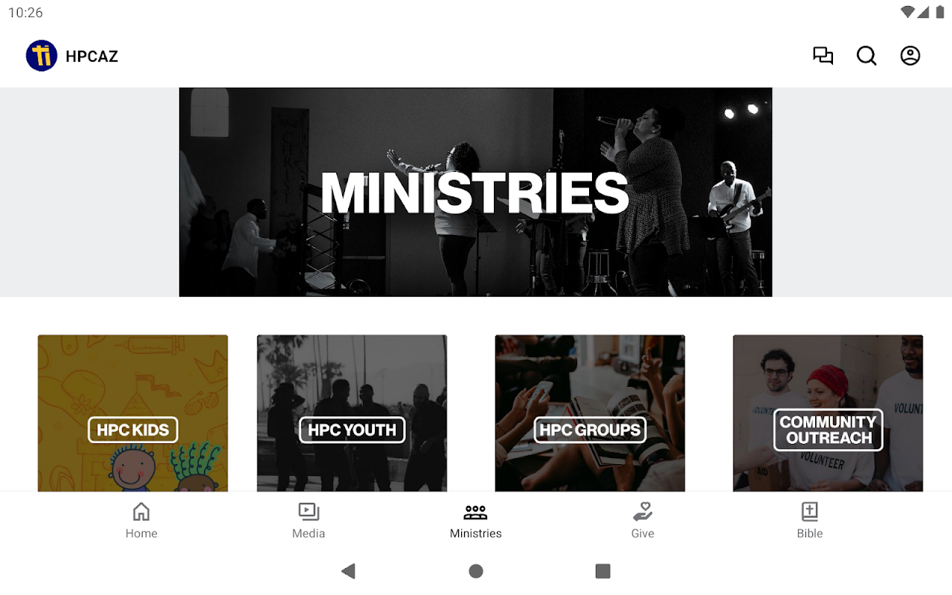The width and height of the screenshot is (952, 595).
Task: Tap the Android home circle button
Action: coord(476,571)
